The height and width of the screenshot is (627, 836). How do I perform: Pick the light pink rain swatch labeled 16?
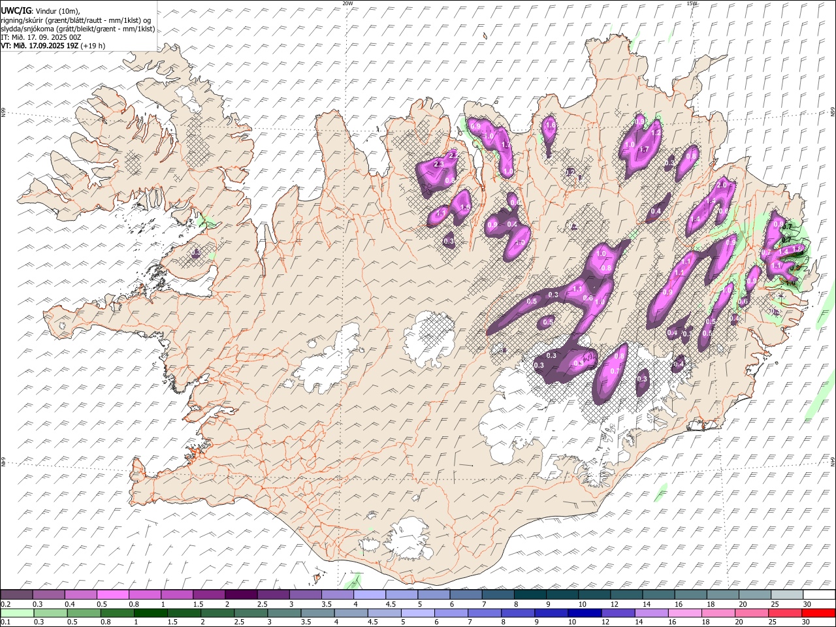[685, 613]
